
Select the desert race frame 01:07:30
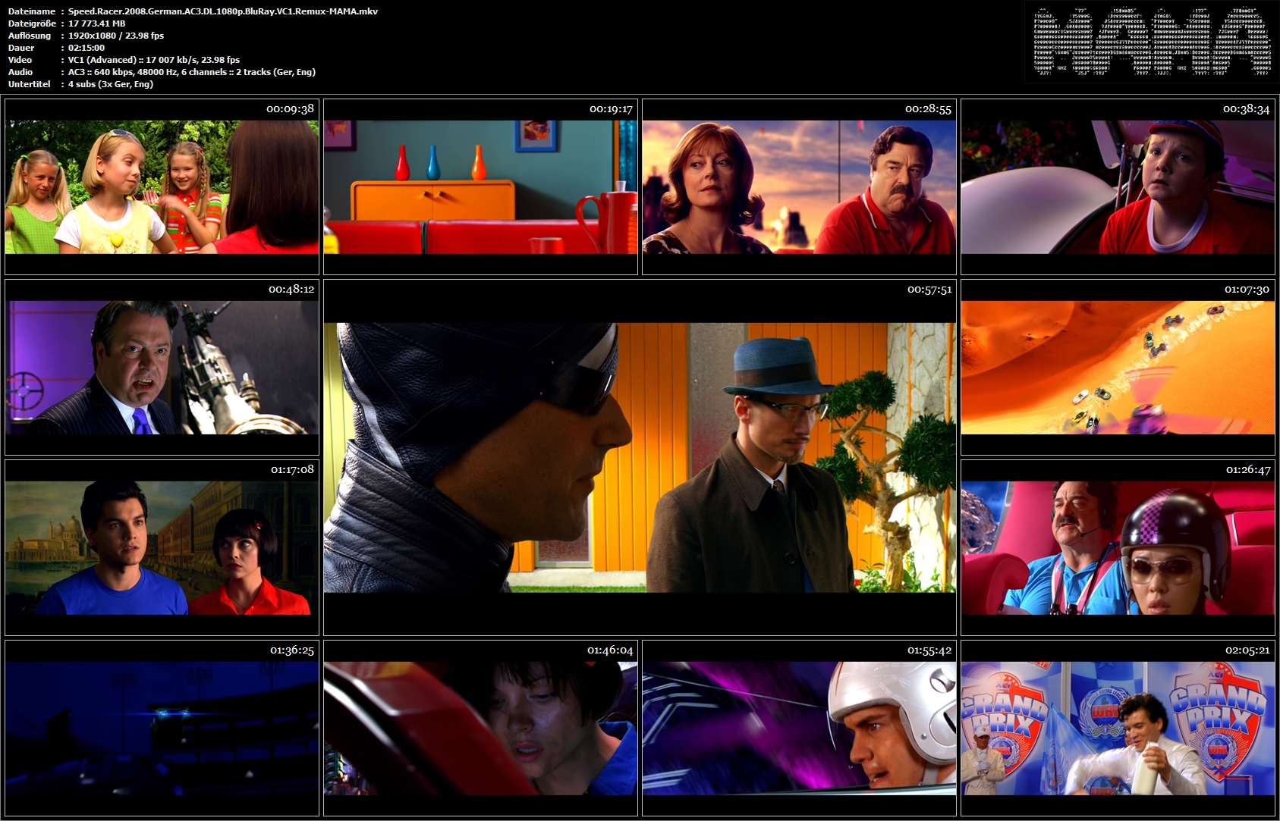[1118, 367]
